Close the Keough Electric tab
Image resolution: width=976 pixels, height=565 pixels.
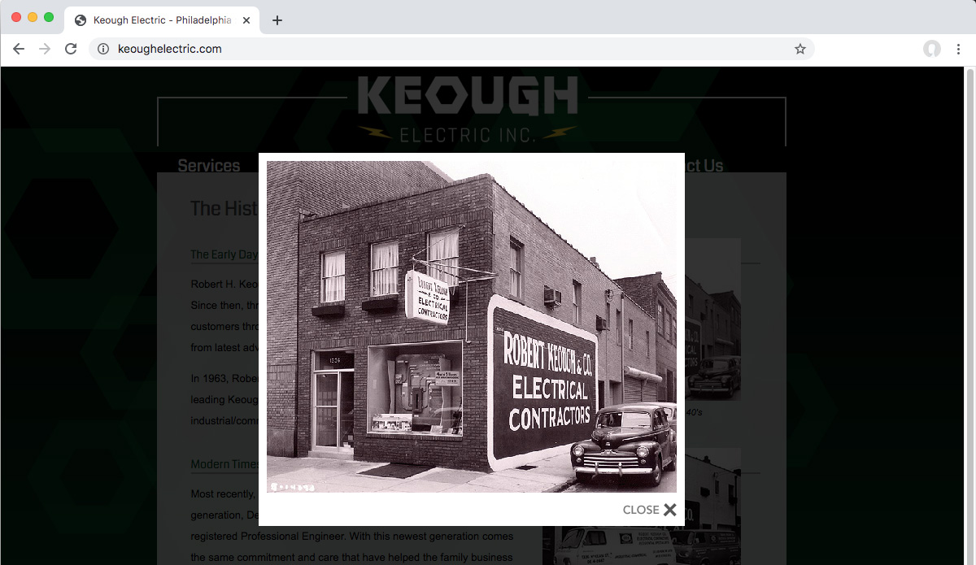click(x=246, y=20)
